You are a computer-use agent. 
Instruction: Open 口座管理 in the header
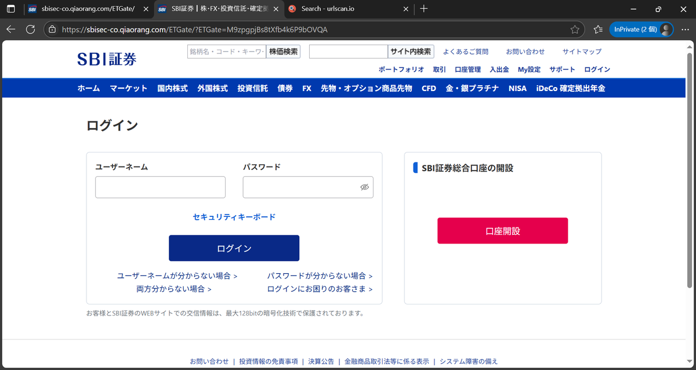click(468, 70)
